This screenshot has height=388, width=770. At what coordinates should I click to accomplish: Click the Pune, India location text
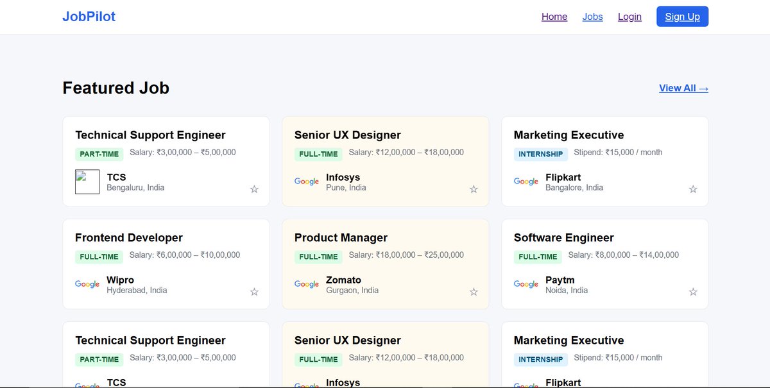(x=346, y=188)
